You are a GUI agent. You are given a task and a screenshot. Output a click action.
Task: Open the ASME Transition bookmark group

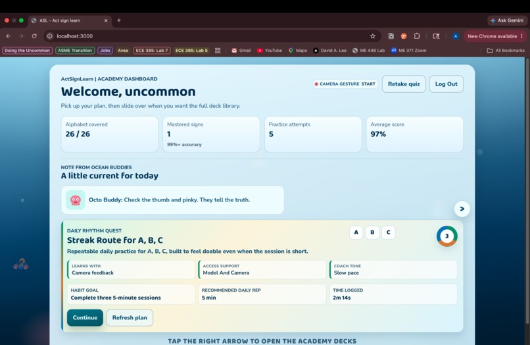click(75, 51)
